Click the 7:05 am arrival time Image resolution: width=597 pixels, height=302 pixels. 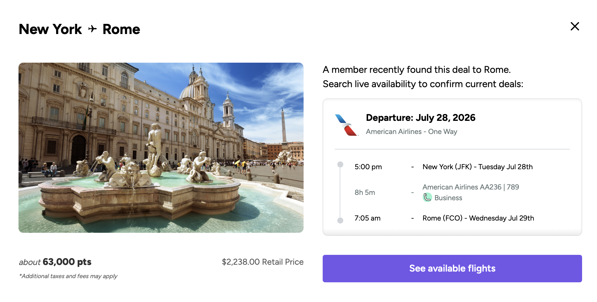(367, 218)
